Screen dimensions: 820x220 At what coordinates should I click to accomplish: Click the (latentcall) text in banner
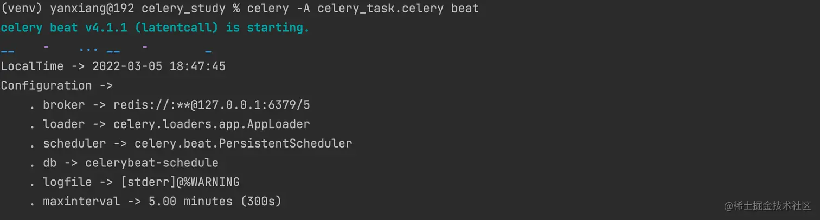click(x=176, y=28)
